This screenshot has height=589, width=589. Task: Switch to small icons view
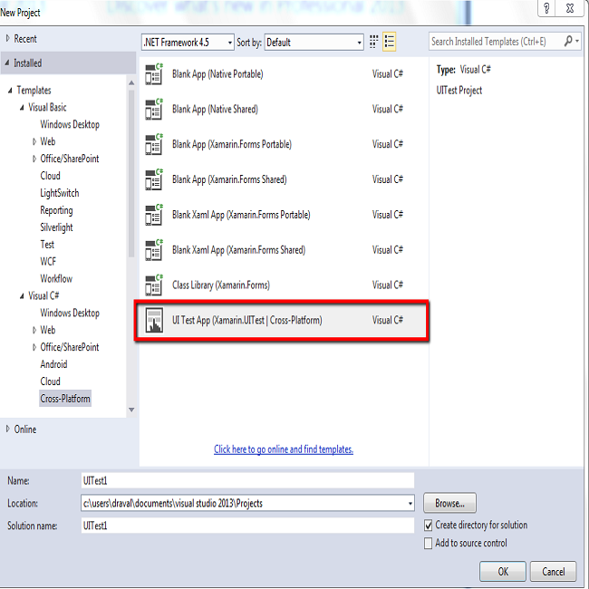373,42
